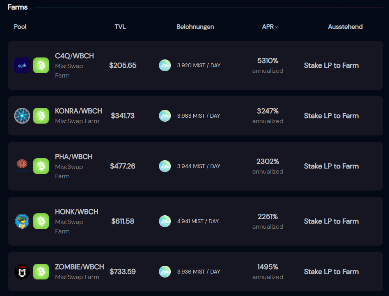This screenshot has width=389, height=296.
Task: Click the WBCH icon in KONRA/WBCH row
Action: point(41,116)
